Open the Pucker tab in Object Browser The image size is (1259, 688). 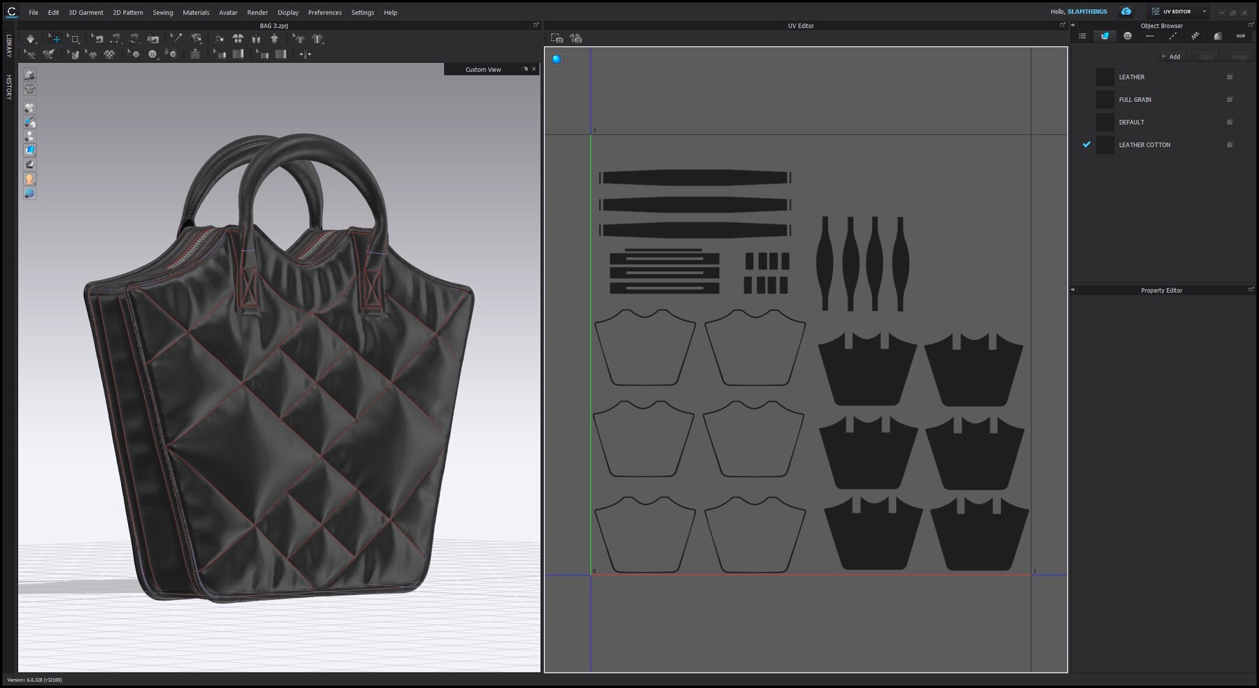(x=1195, y=36)
